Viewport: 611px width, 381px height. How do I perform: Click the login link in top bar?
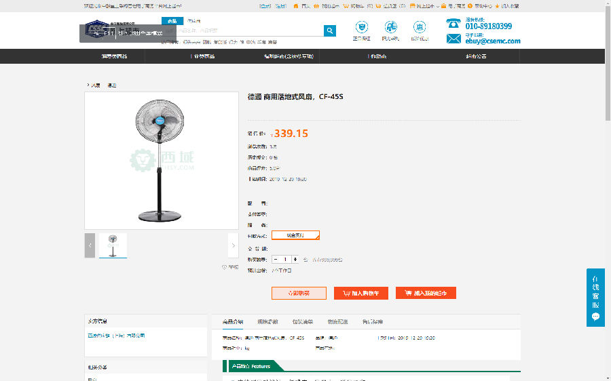coord(265,6)
